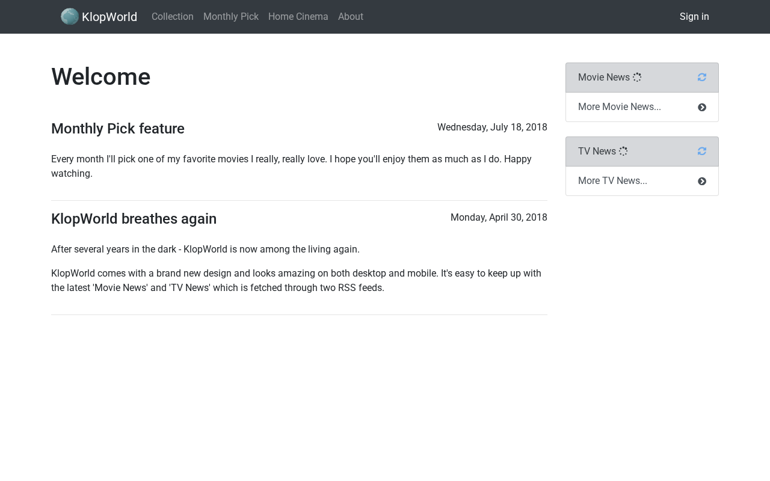Click the KlopWorld breathes again heading
The height and width of the screenshot is (481, 770).
pyautogui.click(x=134, y=219)
